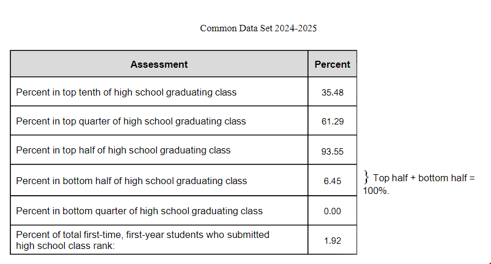
Task: Select the 93.55 percent value
Action: (332, 151)
